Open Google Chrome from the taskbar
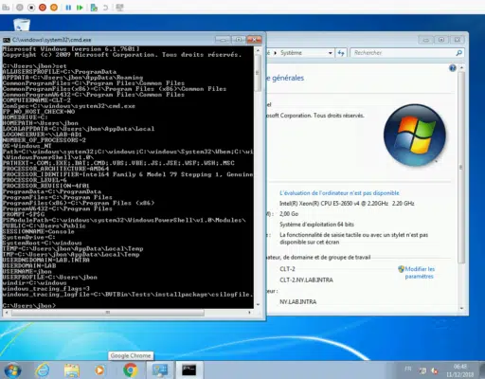 pyautogui.click(x=130, y=370)
